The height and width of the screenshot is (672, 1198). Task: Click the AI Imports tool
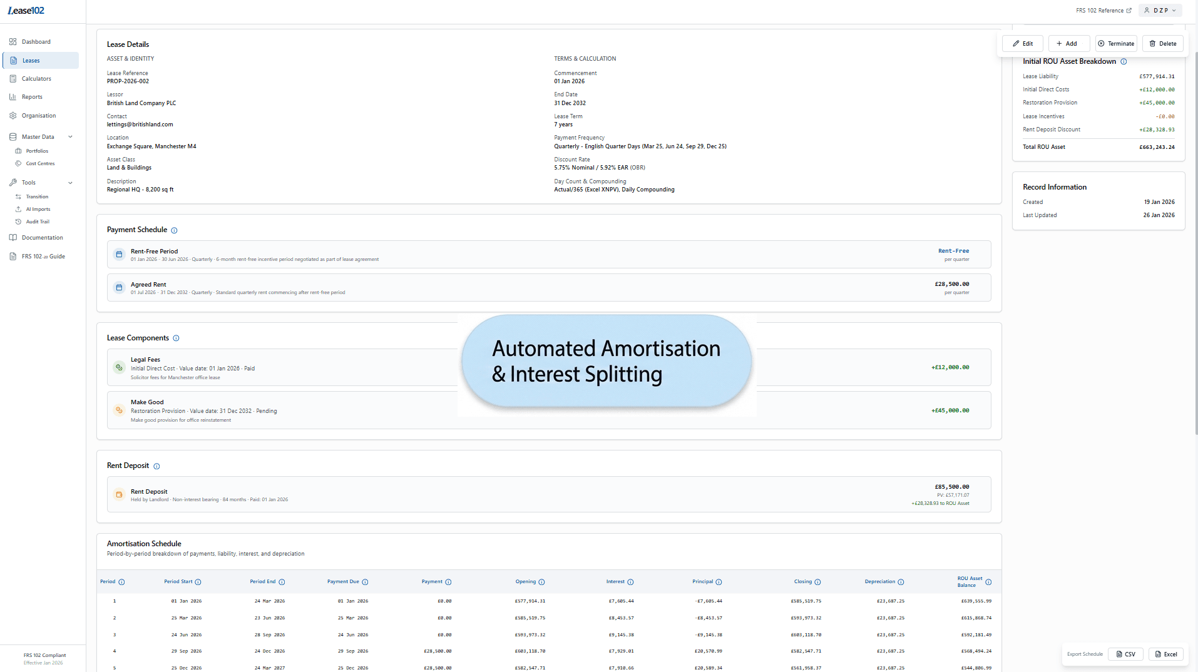pyautogui.click(x=36, y=209)
